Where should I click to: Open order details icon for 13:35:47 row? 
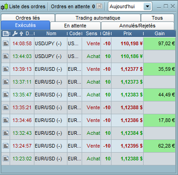point(6,95)
